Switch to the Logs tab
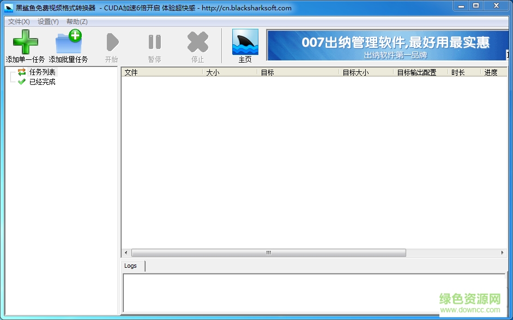The image size is (513, 320). [131, 266]
